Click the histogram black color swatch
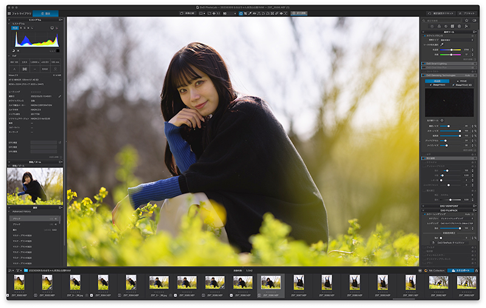The image size is (486, 308). pyautogui.click(x=58, y=51)
